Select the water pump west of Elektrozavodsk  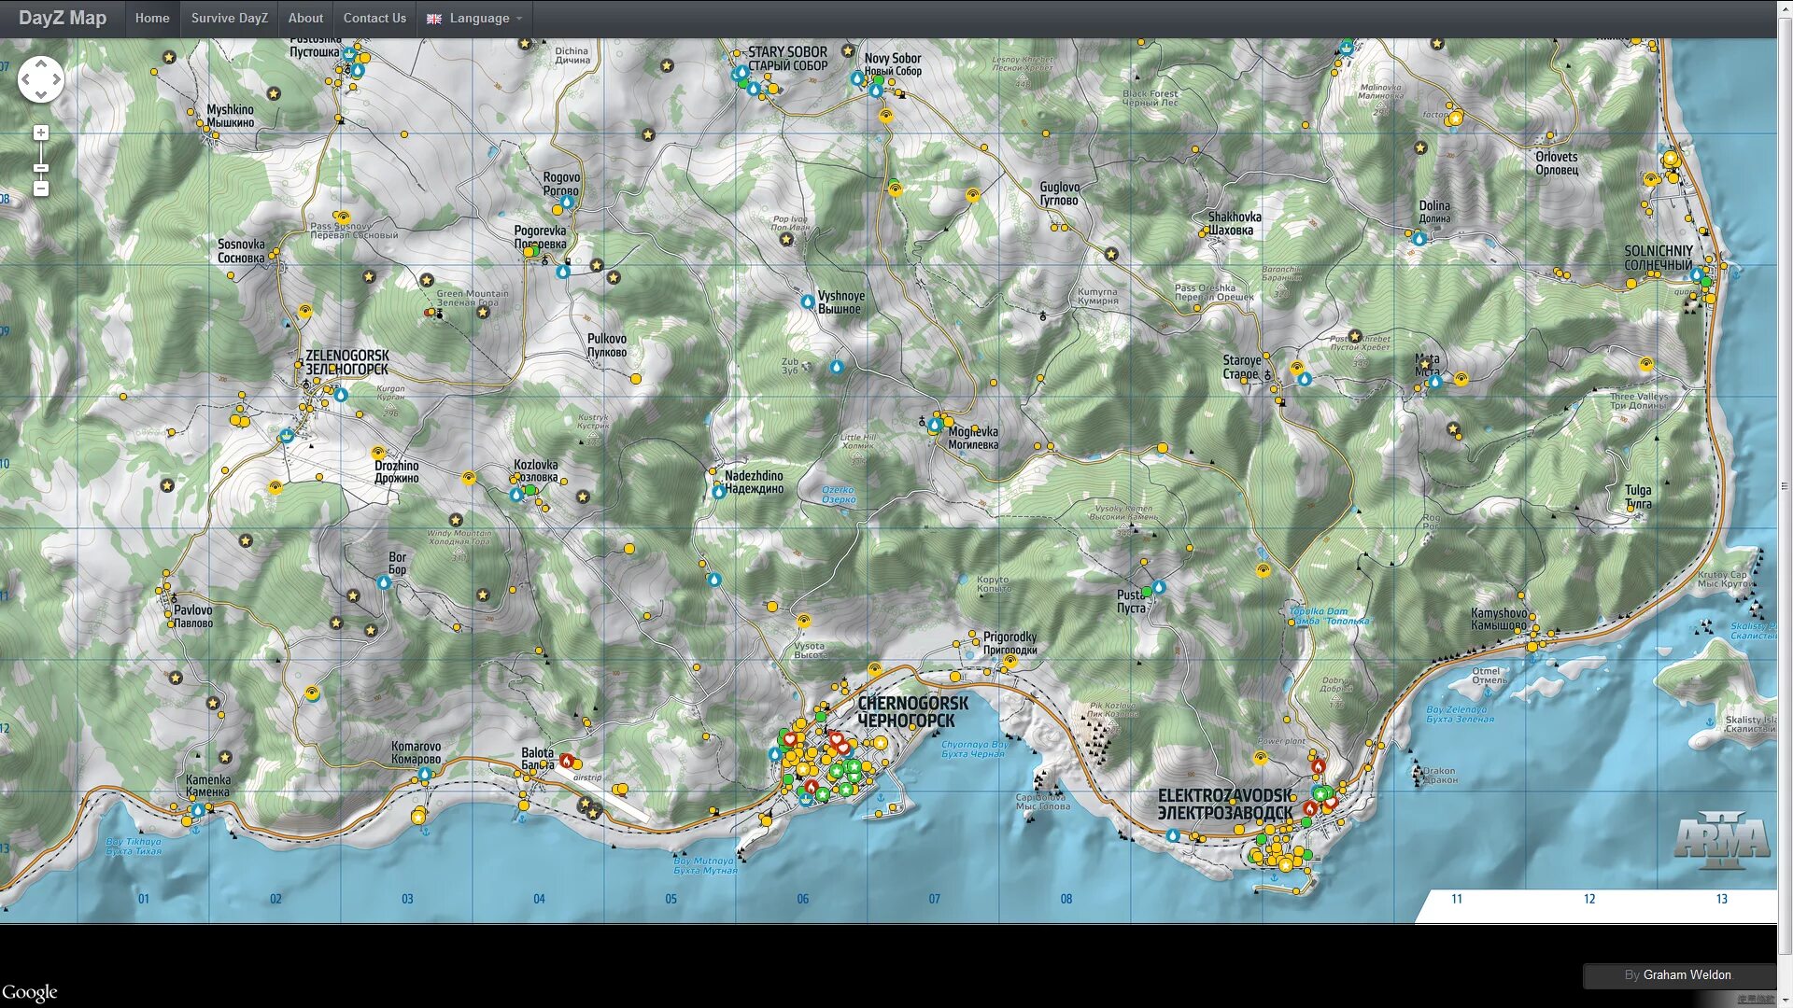point(1173,835)
